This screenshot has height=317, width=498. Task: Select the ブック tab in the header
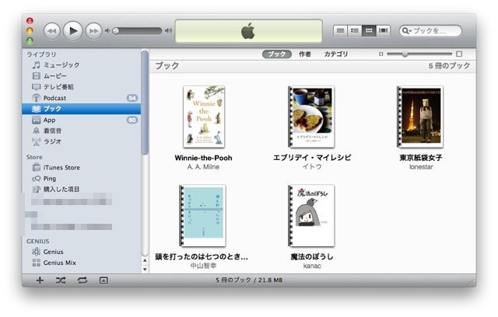(x=277, y=54)
